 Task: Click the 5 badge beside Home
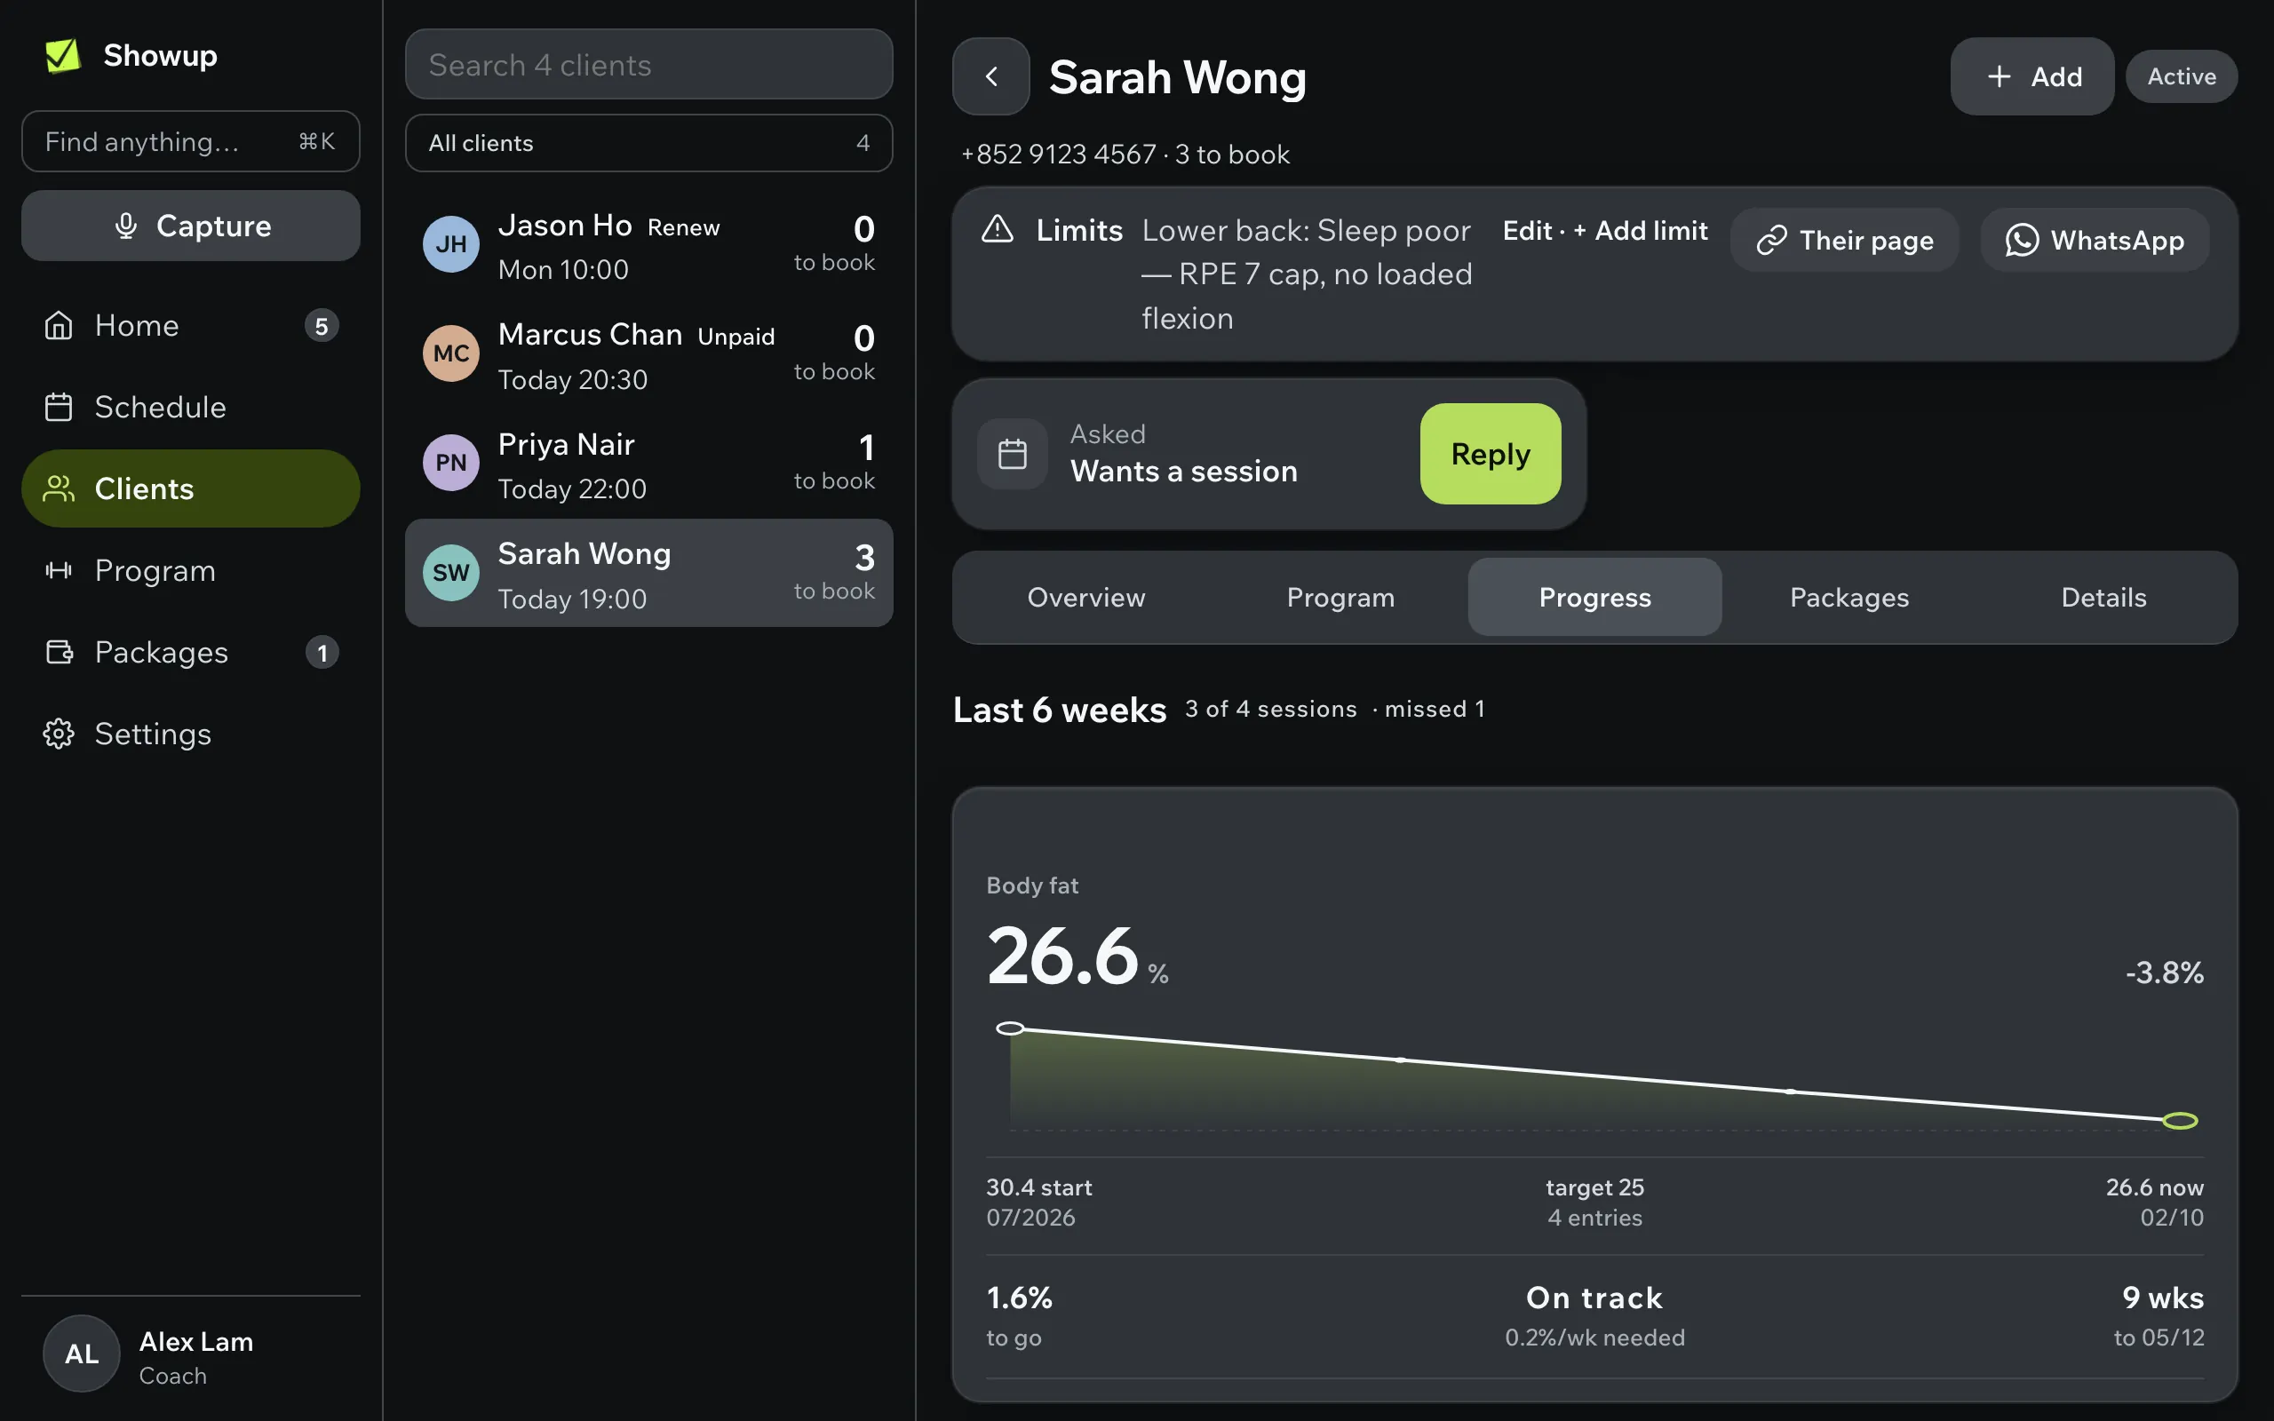pyautogui.click(x=322, y=325)
